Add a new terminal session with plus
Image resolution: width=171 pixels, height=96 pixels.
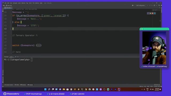coord(16,57)
